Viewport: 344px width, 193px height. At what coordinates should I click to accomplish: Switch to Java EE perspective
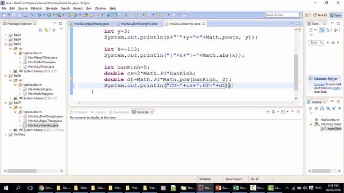click(320, 15)
